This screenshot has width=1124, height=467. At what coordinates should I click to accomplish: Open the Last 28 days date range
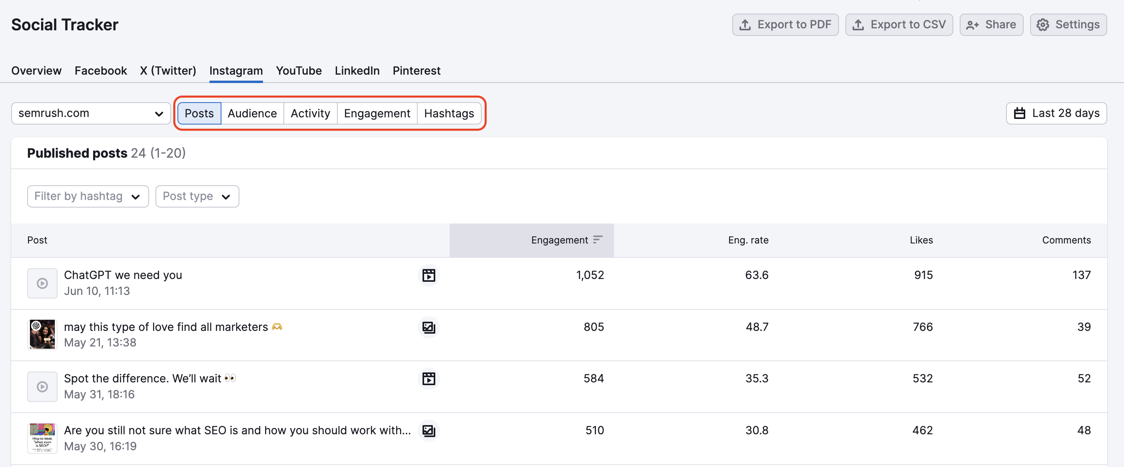1056,113
